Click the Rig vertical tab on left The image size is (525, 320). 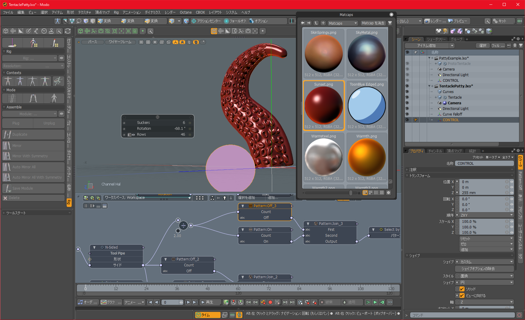[x=69, y=202]
